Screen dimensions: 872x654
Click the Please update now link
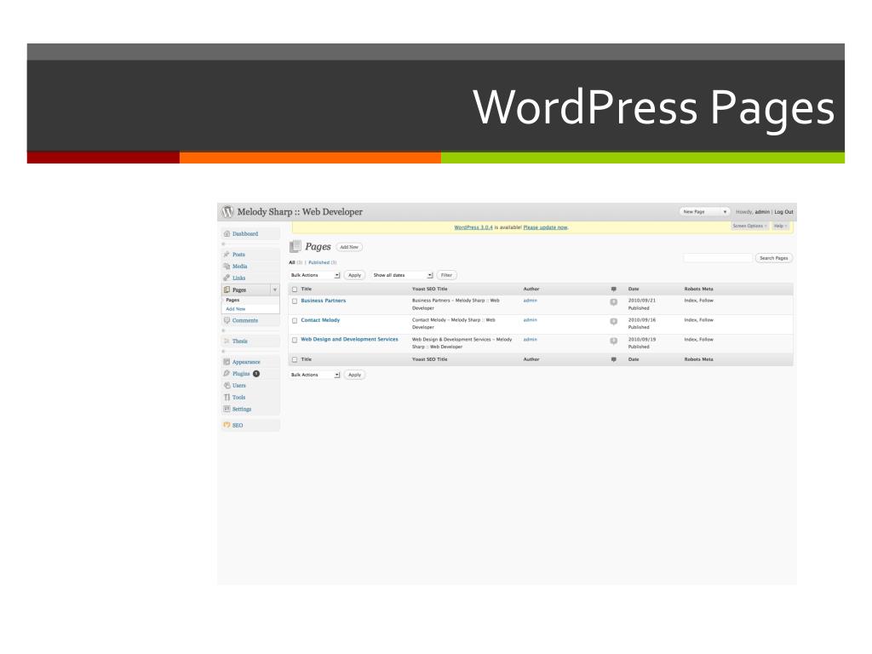point(546,227)
